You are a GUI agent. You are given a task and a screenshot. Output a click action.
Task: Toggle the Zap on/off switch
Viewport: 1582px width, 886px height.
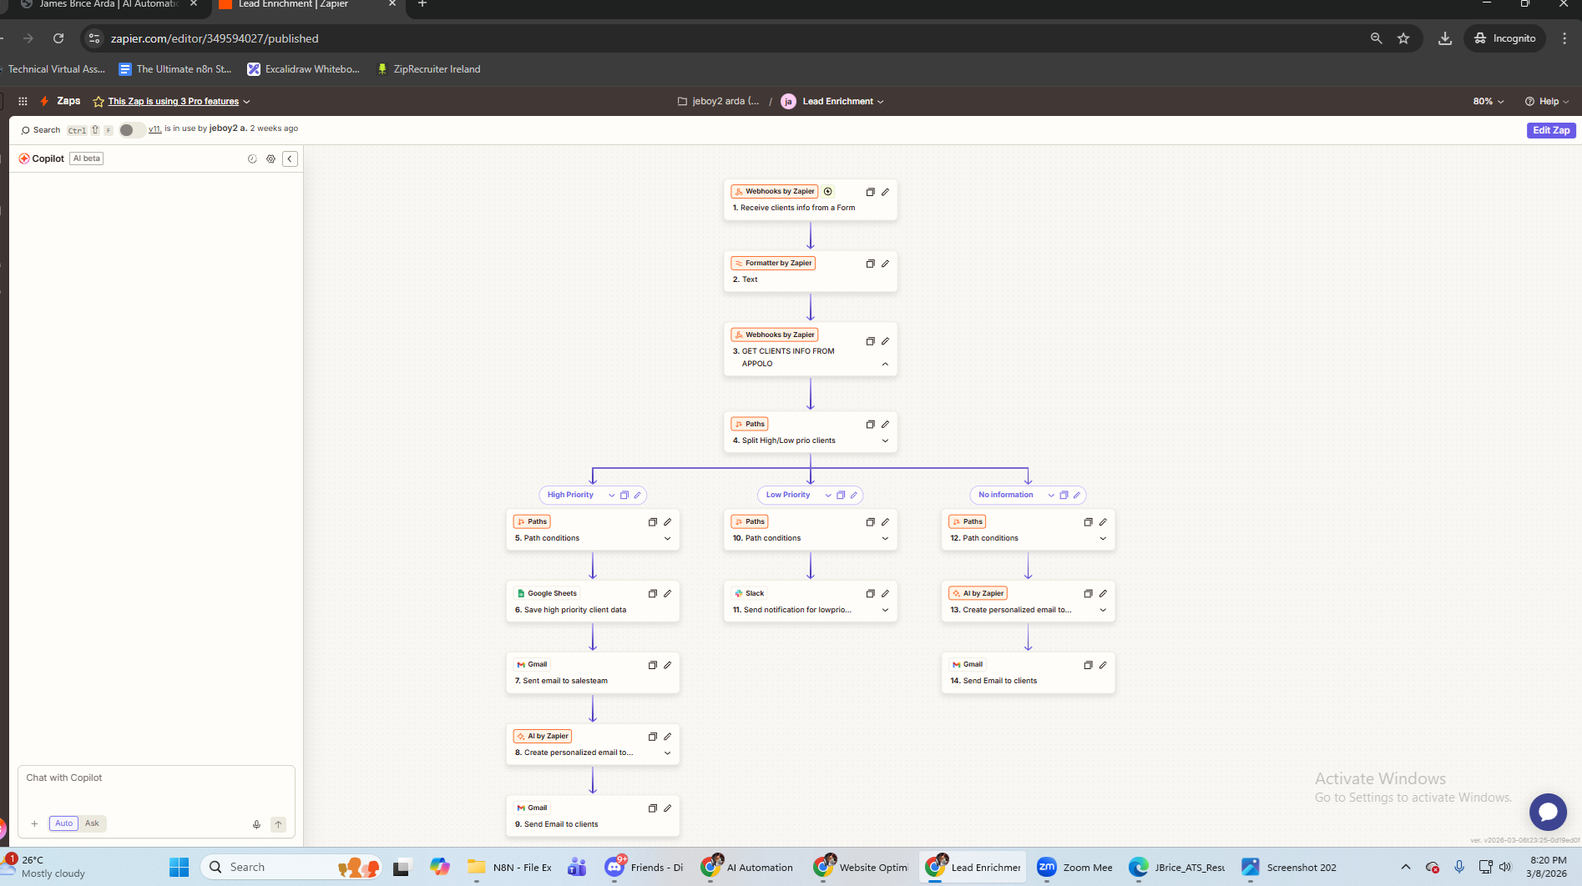tap(130, 130)
